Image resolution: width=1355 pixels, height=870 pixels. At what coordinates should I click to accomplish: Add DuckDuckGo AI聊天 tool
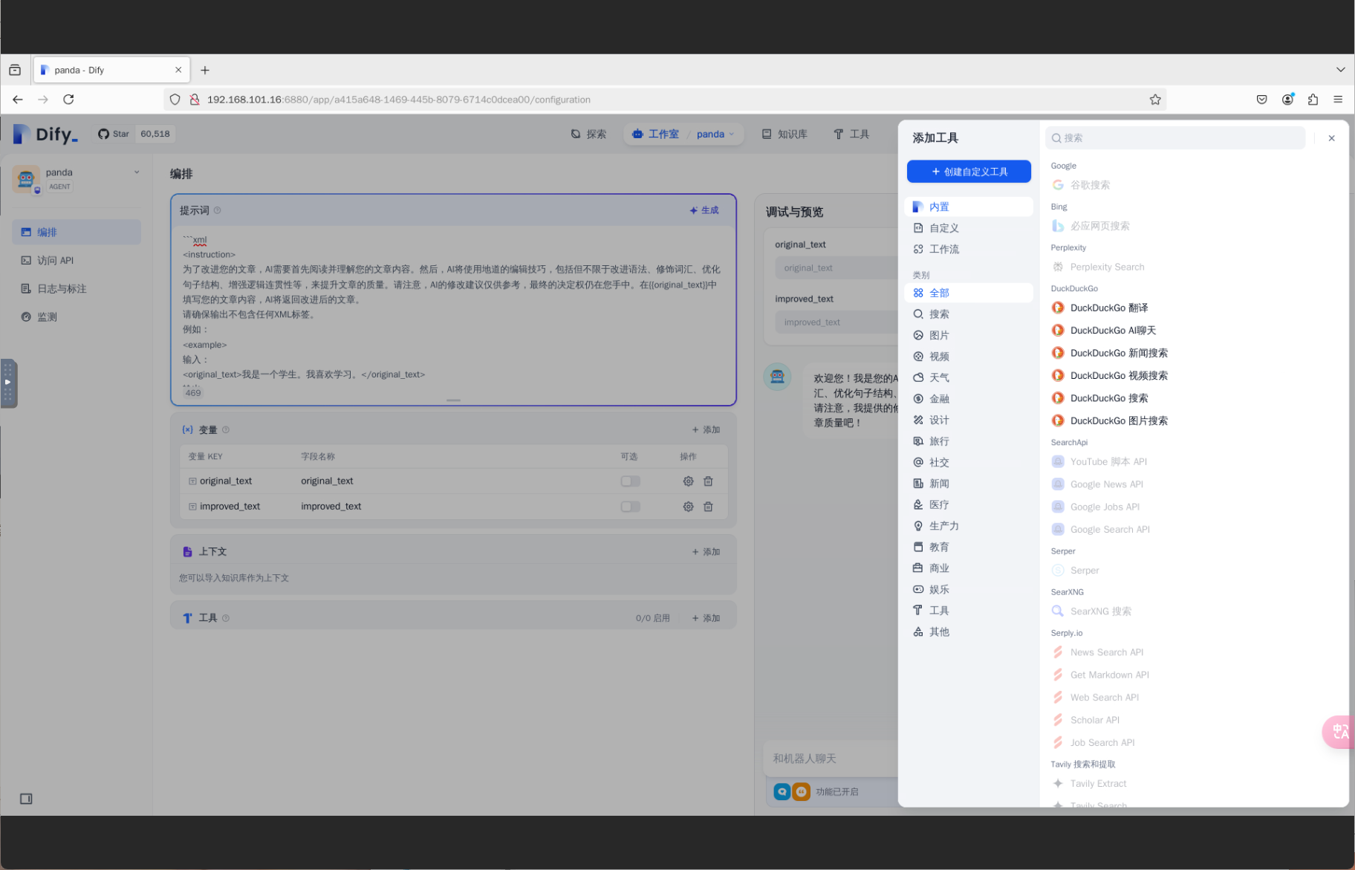point(1104,331)
